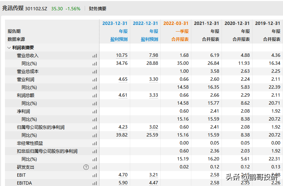
Task: Click the 2019-12-31 column header
Action: [267, 24]
